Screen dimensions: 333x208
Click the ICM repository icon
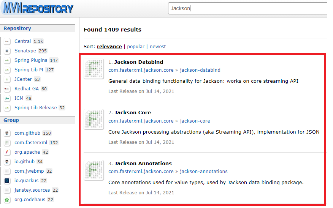[7, 98]
